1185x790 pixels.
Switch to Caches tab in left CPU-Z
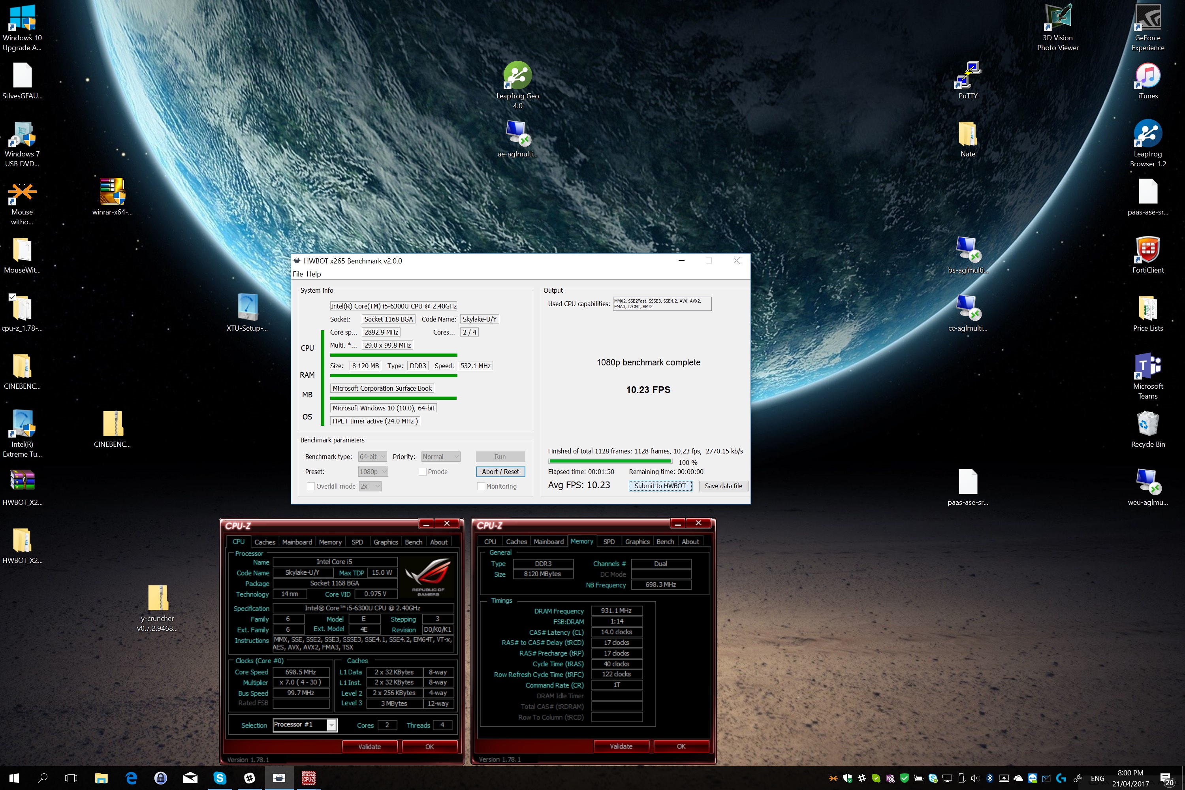click(x=265, y=542)
